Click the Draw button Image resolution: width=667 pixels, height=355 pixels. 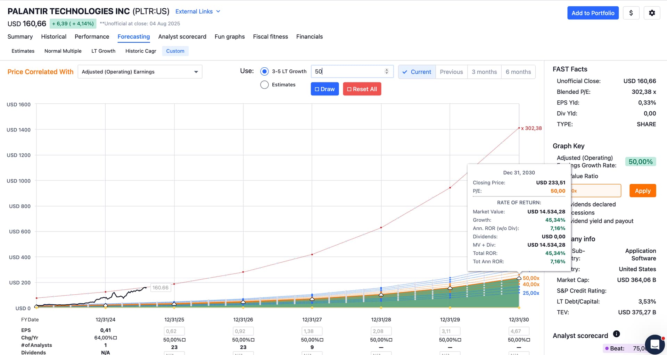pyautogui.click(x=324, y=89)
